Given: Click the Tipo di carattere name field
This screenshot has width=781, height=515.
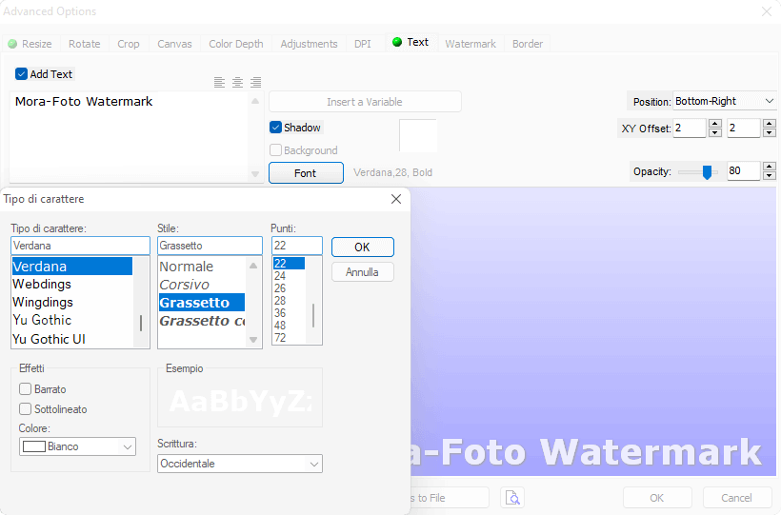Looking at the screenshot, I should tap(80, 246).
